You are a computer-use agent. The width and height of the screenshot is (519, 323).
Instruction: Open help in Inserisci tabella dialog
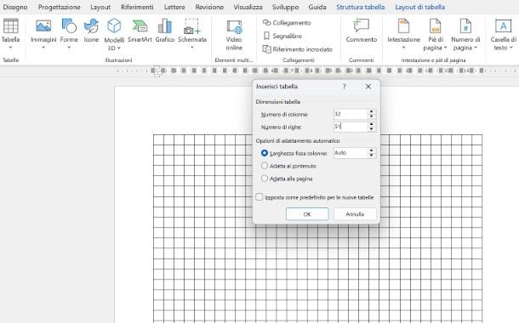(345, 87)
